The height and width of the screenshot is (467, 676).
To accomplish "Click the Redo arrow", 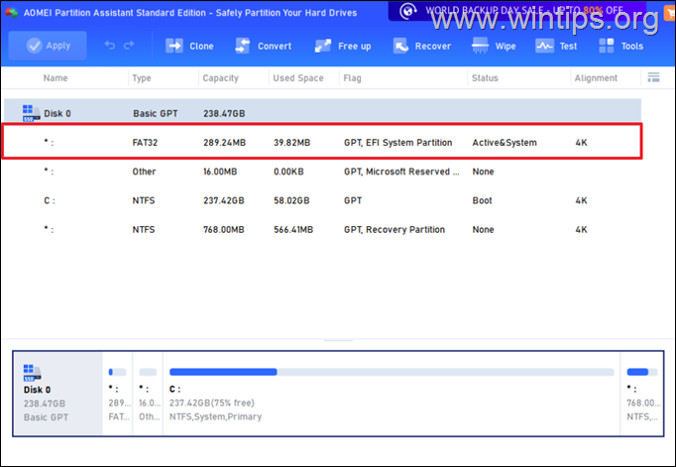I will point(134,46).
